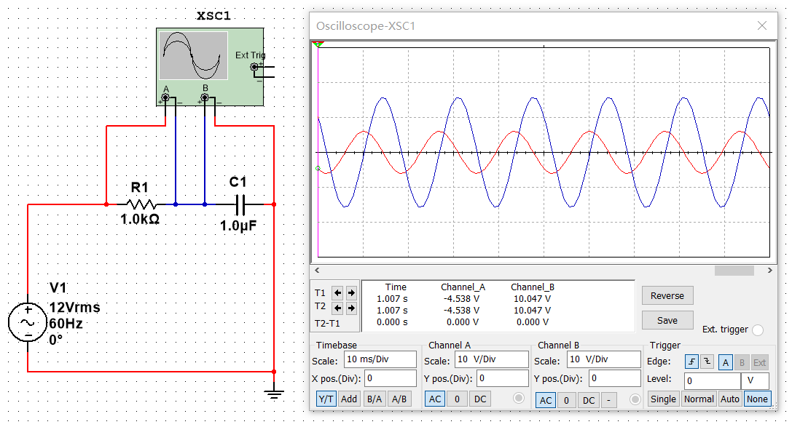Click the T1 Channel_B reading 10.047 V
This screenshot has height=427, width=792.
(x=533, y=298)
